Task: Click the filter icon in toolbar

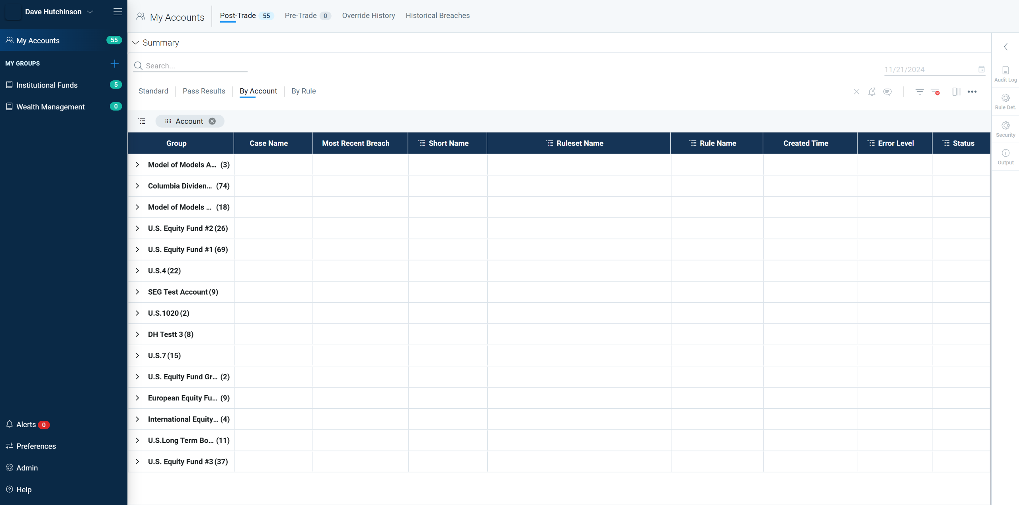Action: [x=919, y=92]
